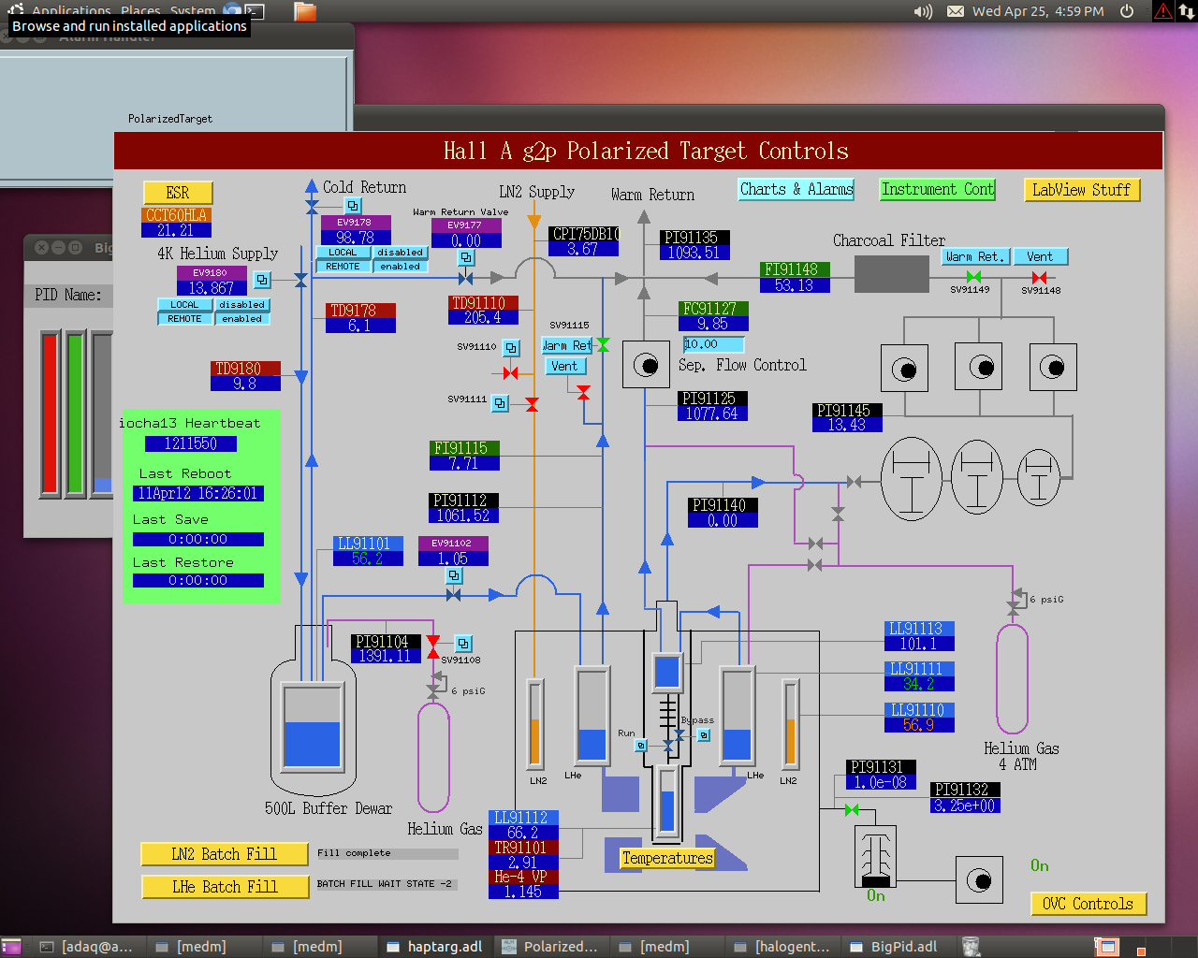This screenshot has width=1198, height=958.
Task: Click blue EV9180 helium supply valve symbol
Action: [x=301, y=280]
